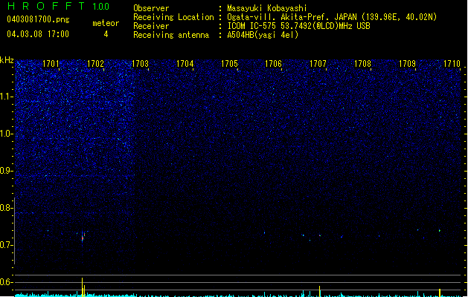
Task: Click the meteor count value 4
Action: (x=106, y=34)
